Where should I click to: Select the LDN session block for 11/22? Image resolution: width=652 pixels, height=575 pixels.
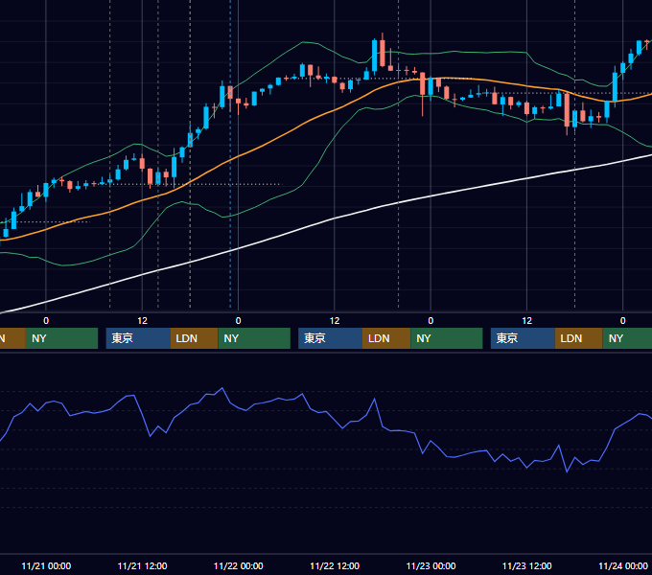click(386, 338)
